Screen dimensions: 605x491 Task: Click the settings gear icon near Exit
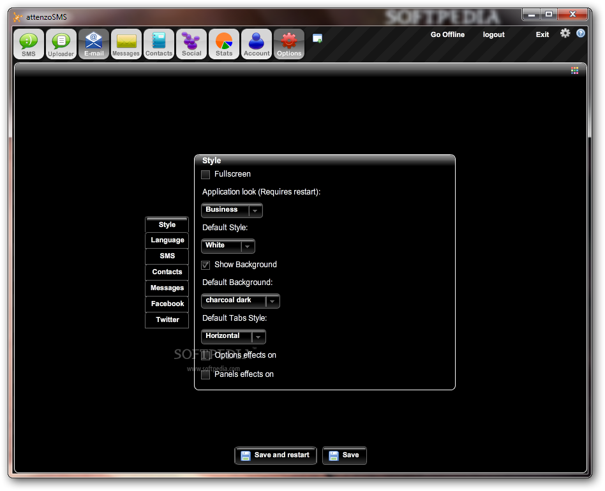(x=565, y=33)
